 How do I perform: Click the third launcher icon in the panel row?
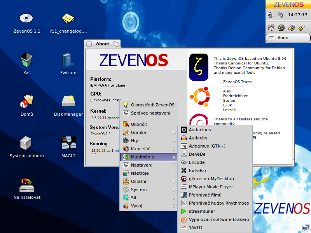click(291, 28)
